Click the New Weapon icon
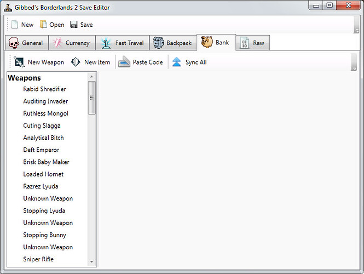 [20, 62]
